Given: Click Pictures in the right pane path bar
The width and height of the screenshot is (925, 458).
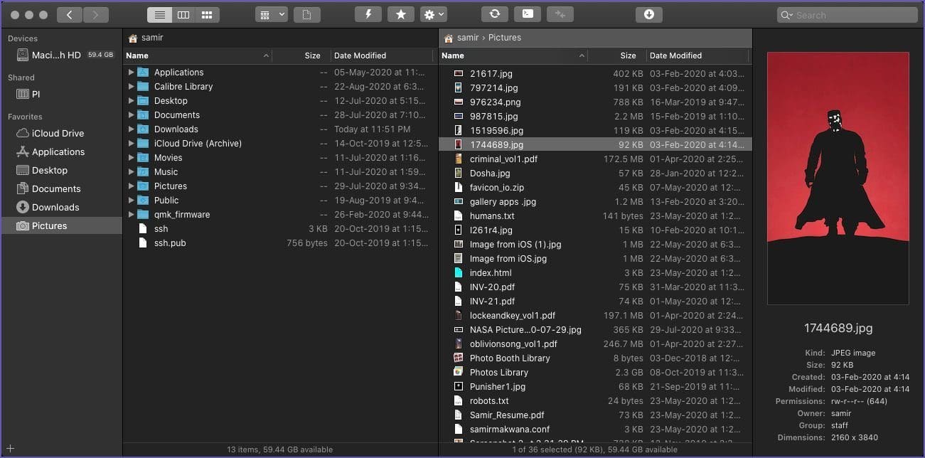Looking at the screenshot, I should tap(505, 38).
